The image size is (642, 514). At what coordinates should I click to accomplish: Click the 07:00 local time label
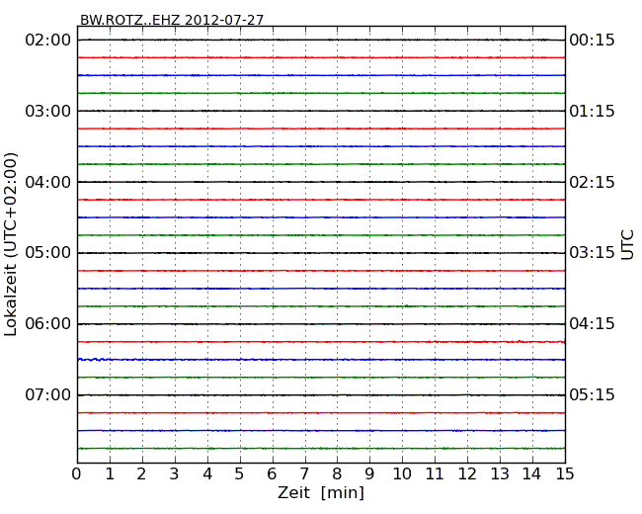(47, 395)
